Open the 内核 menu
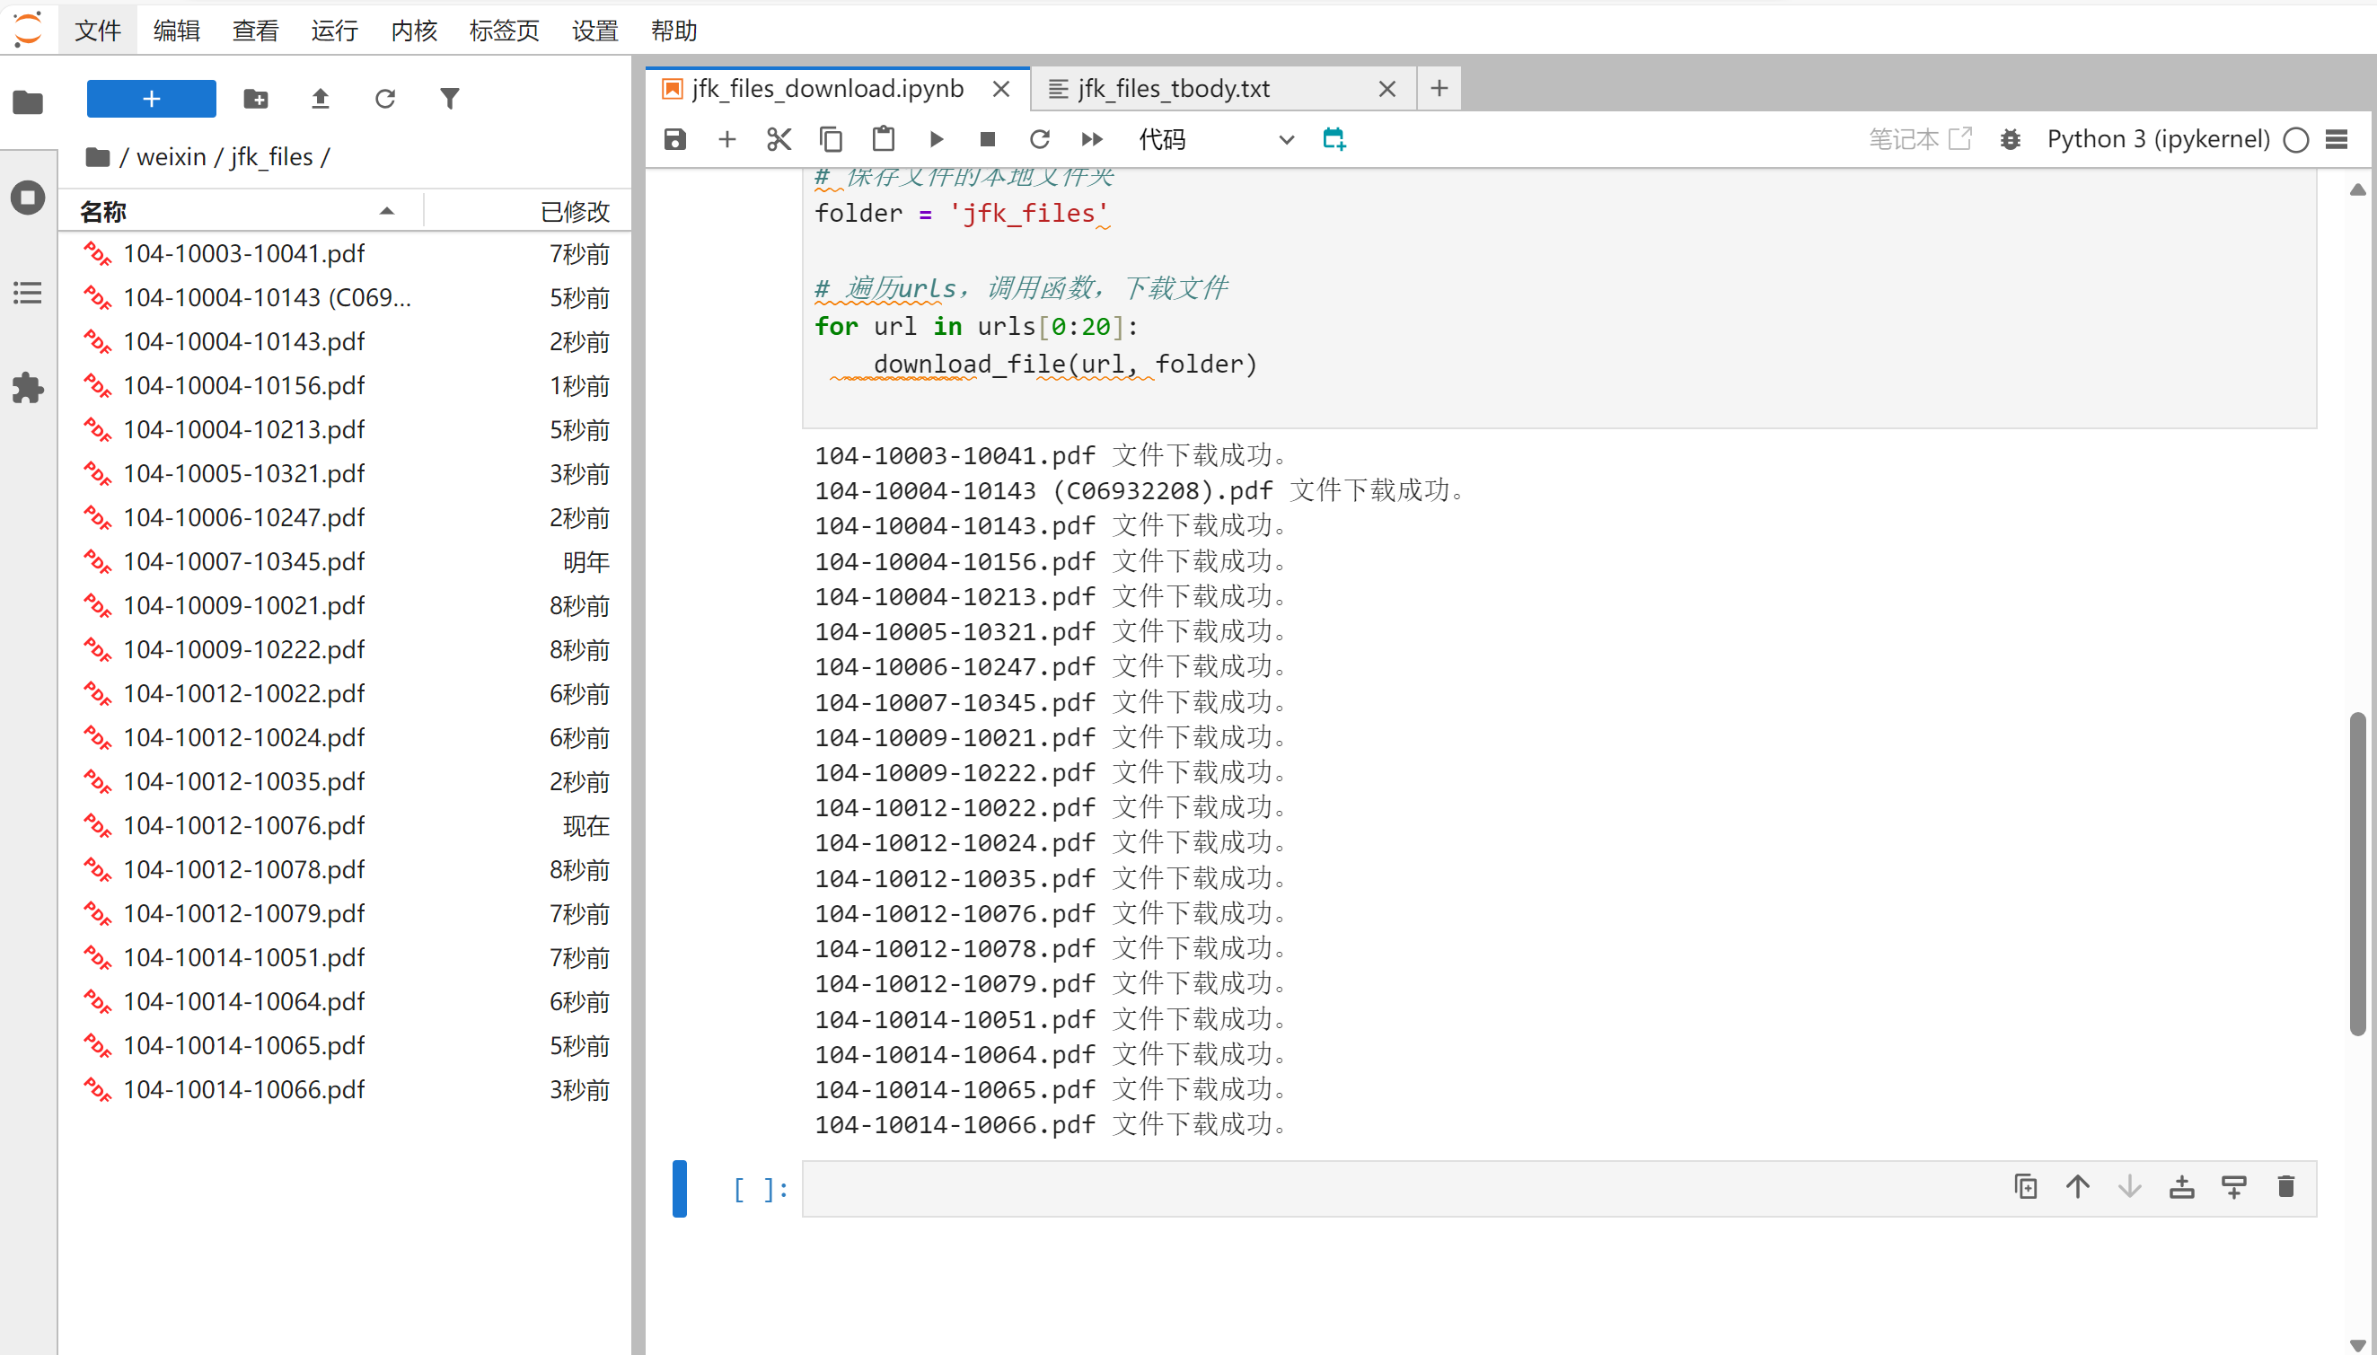Image resolution: width=2377 pixels, height=1355 pixels. tap(413, 31)
